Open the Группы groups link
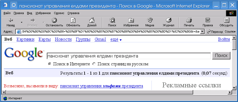Screen dimensions: 238x102 point(83,40)
